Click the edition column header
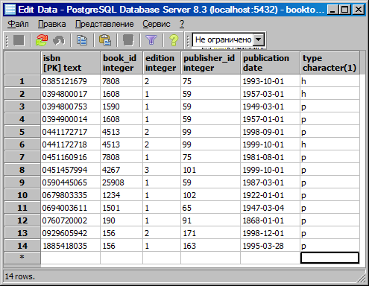The width and height of the screenshot is (369, 286). pos(162,63)
